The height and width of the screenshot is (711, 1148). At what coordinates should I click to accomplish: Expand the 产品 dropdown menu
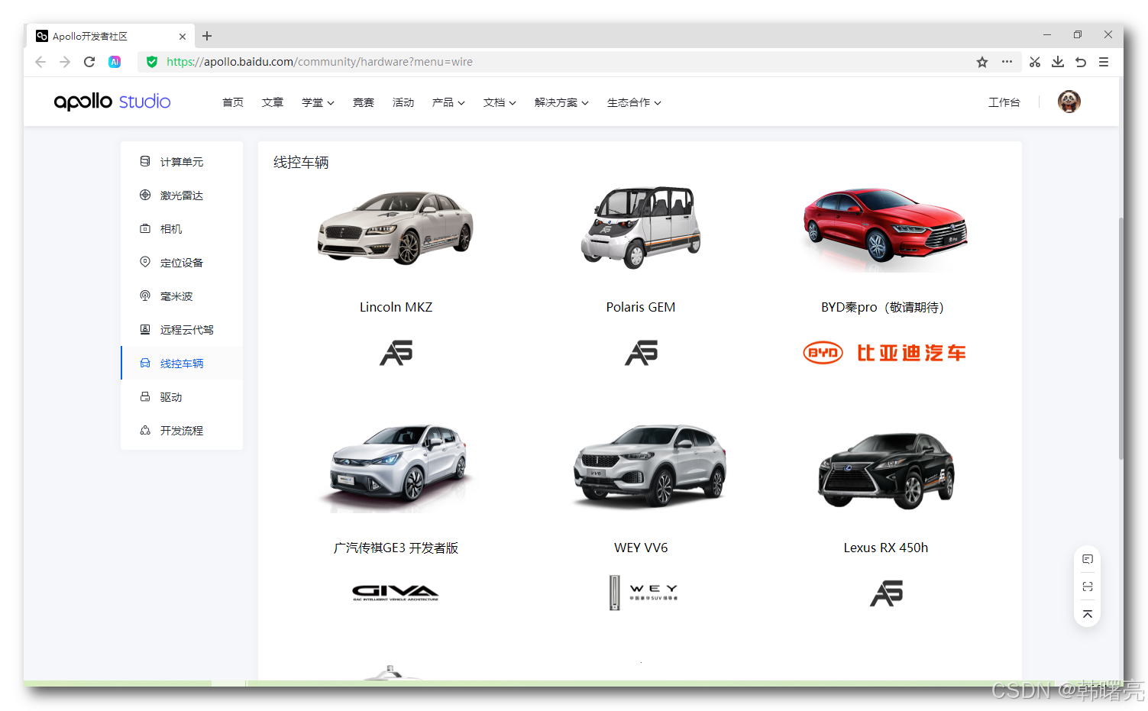pos(448,102)
